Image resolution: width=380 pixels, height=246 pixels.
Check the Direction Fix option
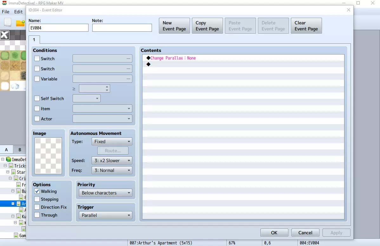pyautogui.click(x=37, y=207)
